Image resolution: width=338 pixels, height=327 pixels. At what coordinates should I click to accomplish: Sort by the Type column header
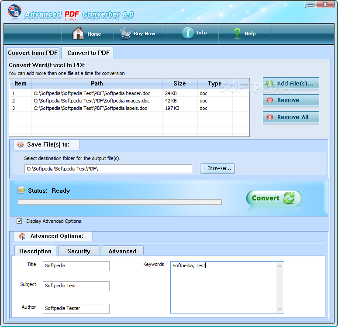[x=215, y=84]
